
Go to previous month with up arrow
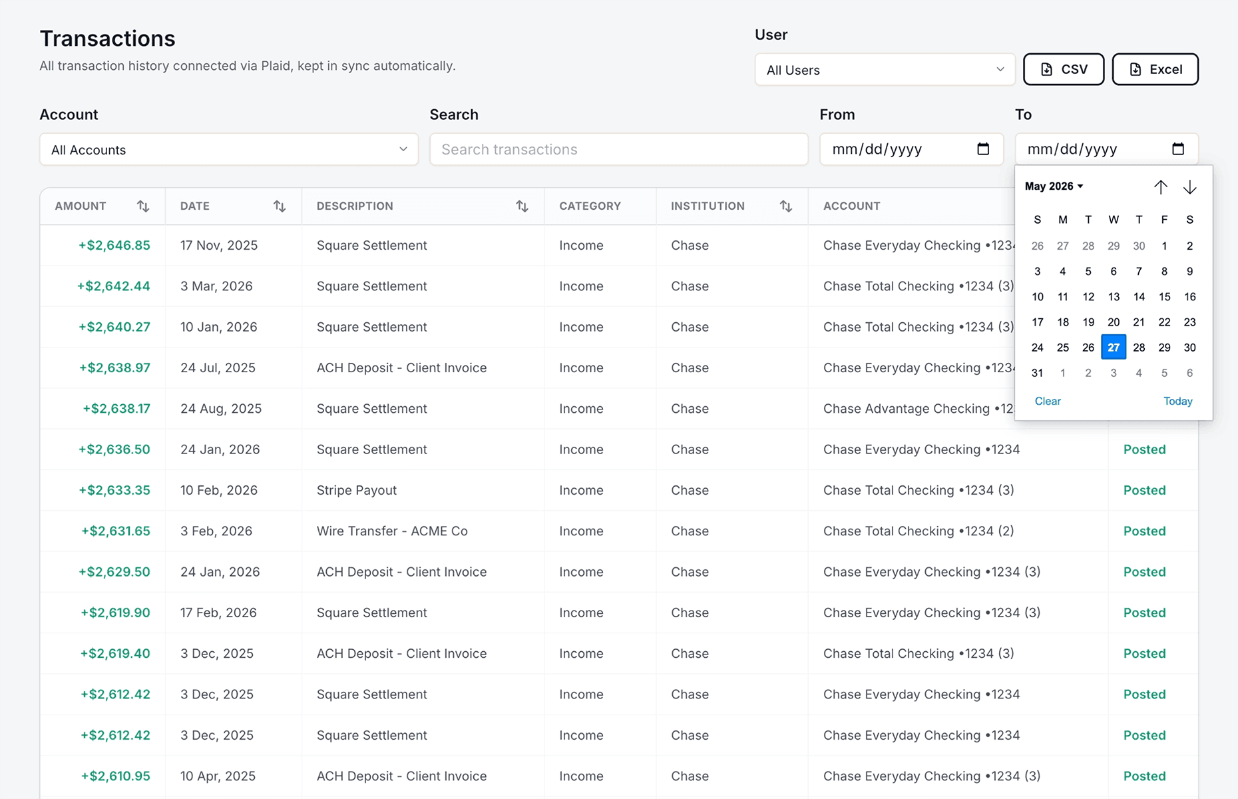coord(1161,187)
